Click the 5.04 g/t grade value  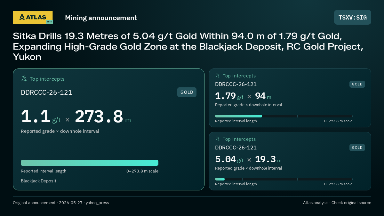coord(229,159)
